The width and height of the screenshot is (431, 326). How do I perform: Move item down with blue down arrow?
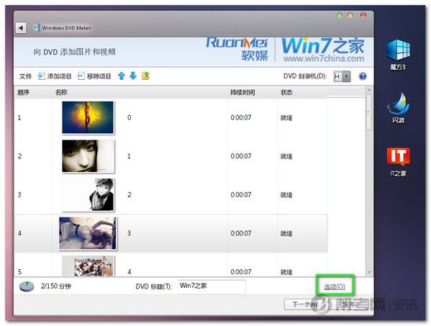133,76
